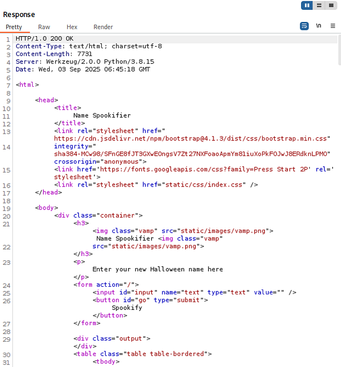Click the "Content-Type" header name
This screenshot has width=341, height=367.
click(x=38, y=46)
